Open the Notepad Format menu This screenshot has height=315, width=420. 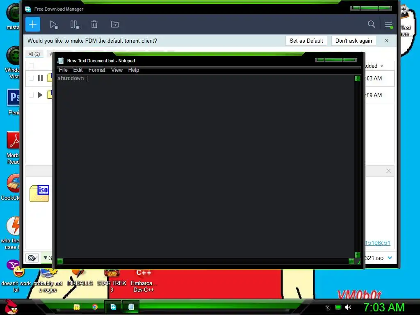[97, 70]
